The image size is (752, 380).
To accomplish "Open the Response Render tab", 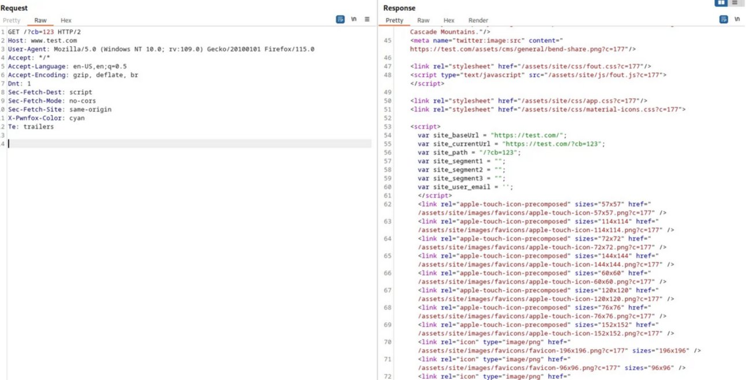I will pos(478,20).
